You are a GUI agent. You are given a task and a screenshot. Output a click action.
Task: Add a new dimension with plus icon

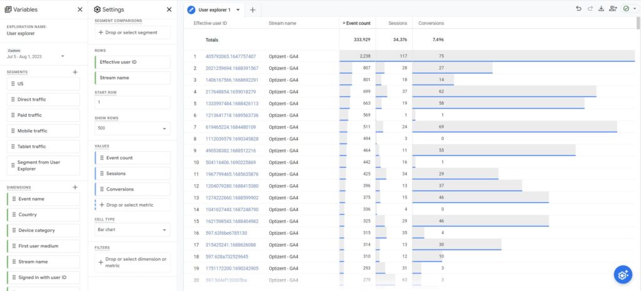75,187
